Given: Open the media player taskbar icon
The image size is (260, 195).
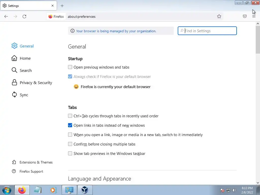Looking at the screenshot, I should 53,190.
